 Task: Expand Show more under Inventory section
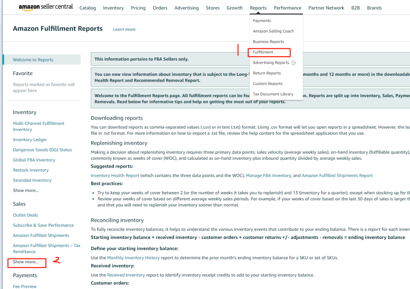[26, 190]
